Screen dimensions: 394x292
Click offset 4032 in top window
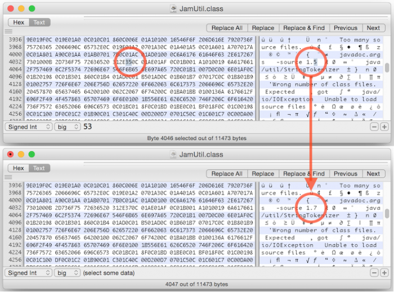pyautogui.click(x=15, y=62)
